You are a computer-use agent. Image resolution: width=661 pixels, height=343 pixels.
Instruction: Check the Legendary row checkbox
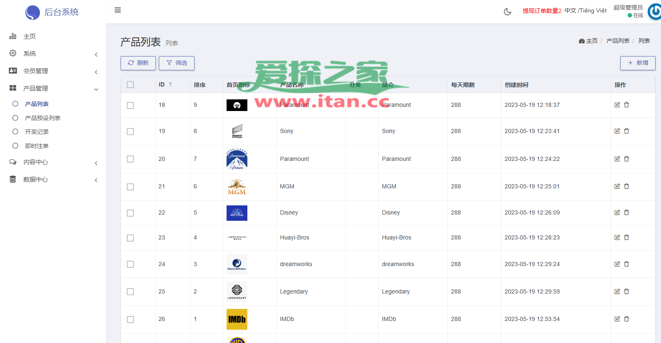click(x=131, y=292)
